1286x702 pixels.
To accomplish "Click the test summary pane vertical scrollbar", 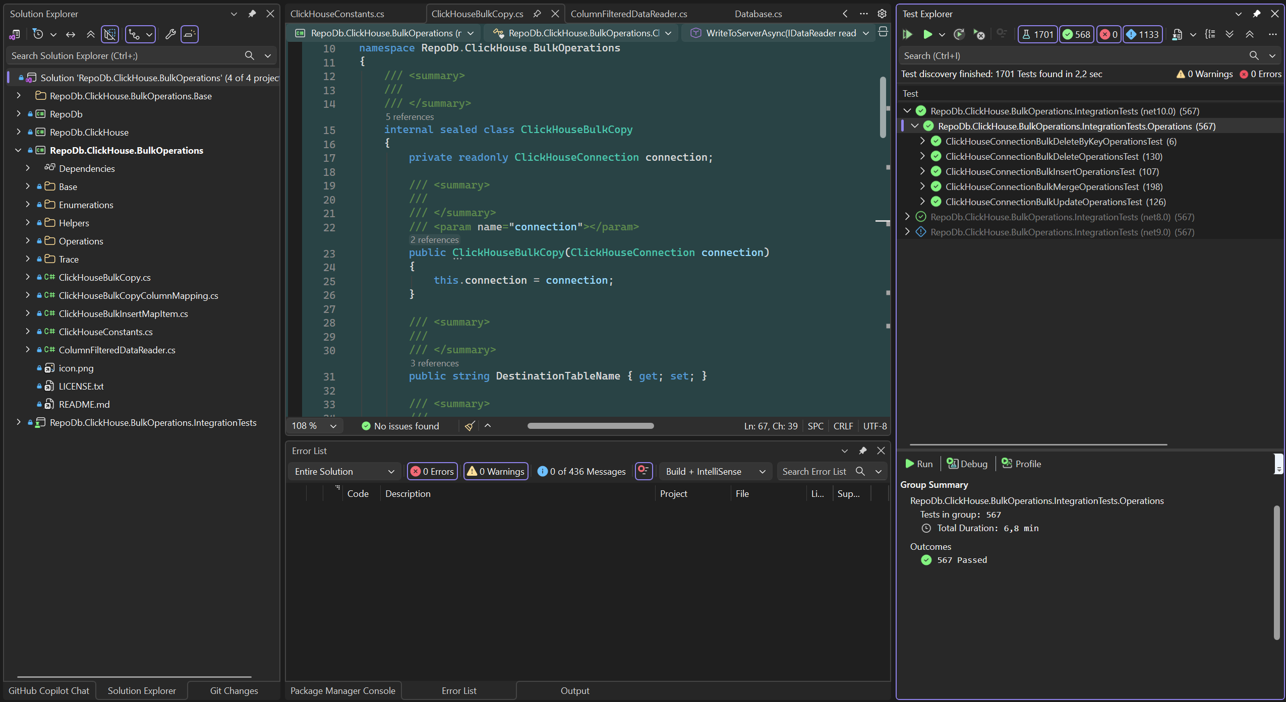I will coord(1277,572).
